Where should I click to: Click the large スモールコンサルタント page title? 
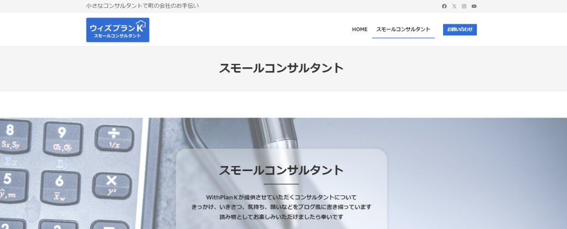pyautogui.click(x=281, y=68)
